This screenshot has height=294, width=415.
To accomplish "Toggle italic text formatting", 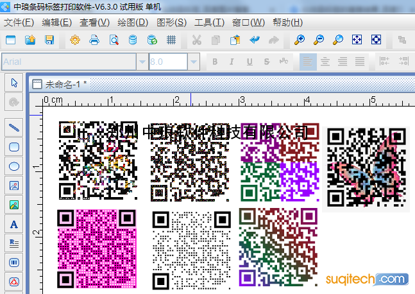I will click(232, 62).
